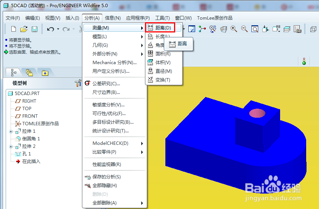Open the 文件(F) menu
Screen dimensions: 319x209
(12, 18)
